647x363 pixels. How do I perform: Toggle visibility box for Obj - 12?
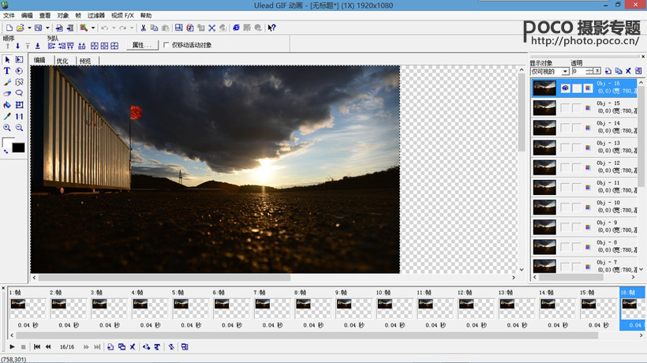coord(565,167)
